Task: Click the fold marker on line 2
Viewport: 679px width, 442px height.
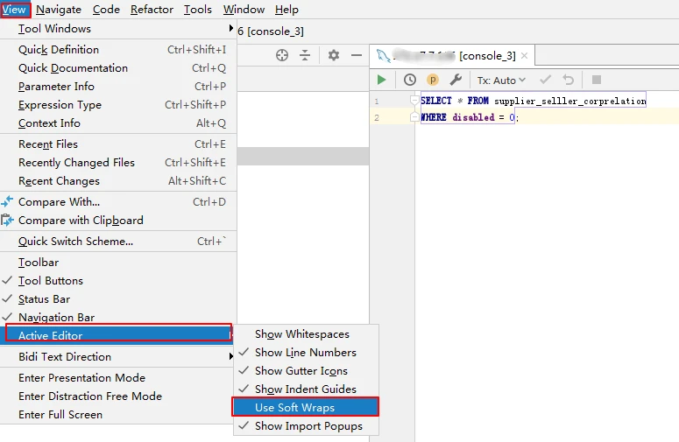Action: pyautogui.click(x=414, y=116)
